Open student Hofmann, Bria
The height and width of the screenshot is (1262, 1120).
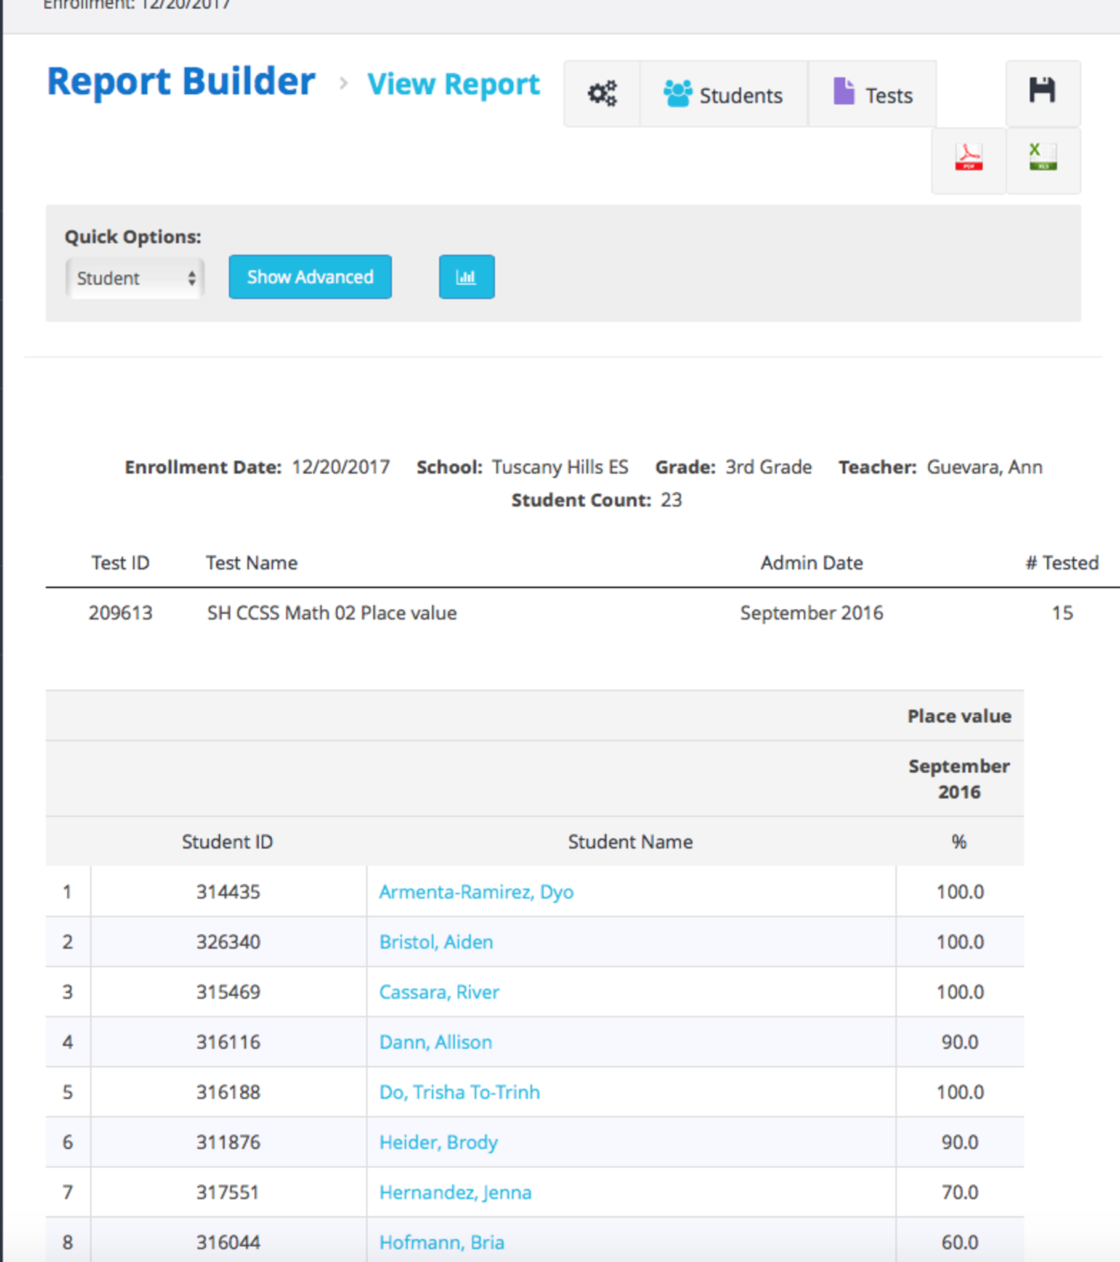click(442, 1242)
